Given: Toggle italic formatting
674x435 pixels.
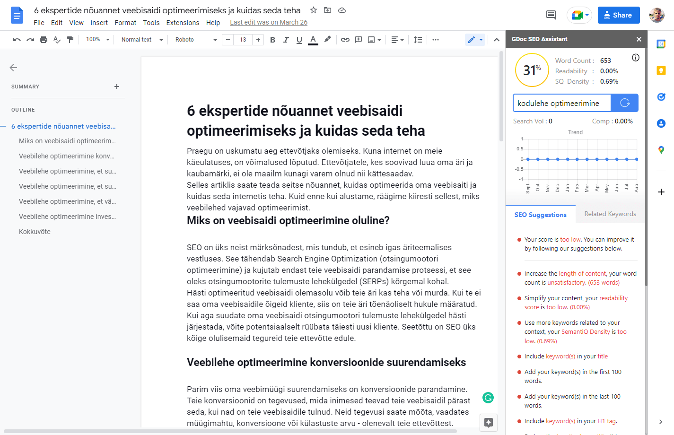Looking at the screenshot, I should pyautogui.click(x=286, y=40).
